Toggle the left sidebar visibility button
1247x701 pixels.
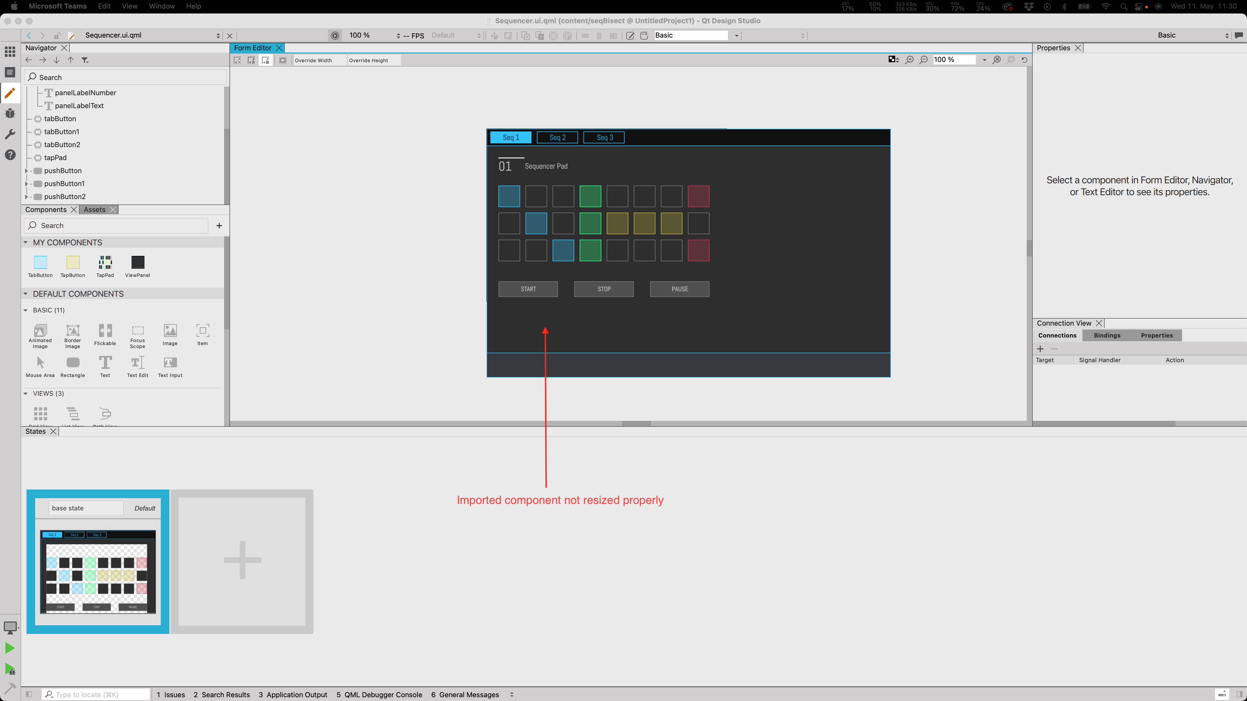29,694
